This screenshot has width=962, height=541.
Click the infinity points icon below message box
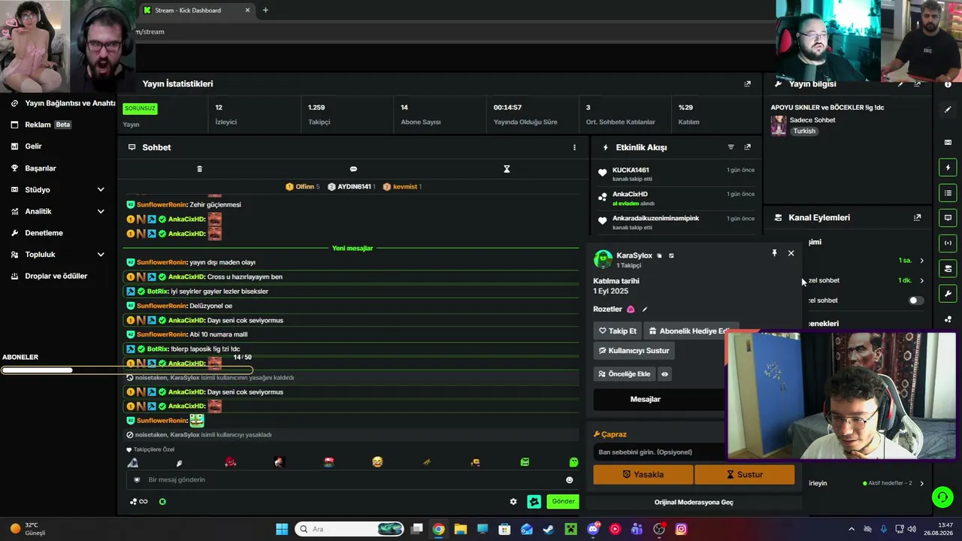138,501
